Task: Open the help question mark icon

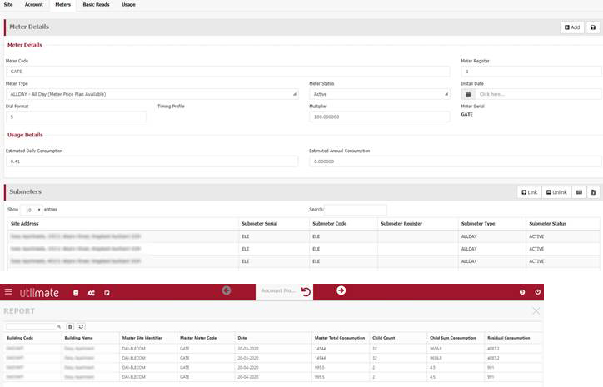Action: tap(522, 292)
